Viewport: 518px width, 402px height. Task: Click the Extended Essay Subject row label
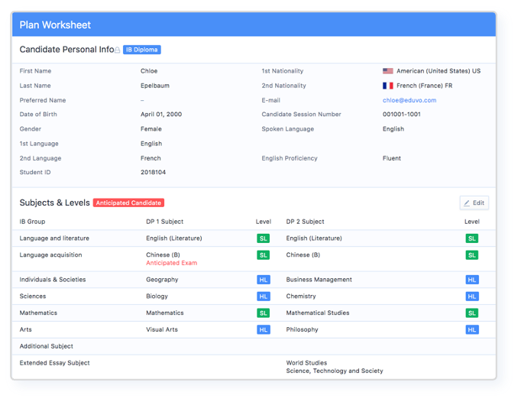pos(54,363)
